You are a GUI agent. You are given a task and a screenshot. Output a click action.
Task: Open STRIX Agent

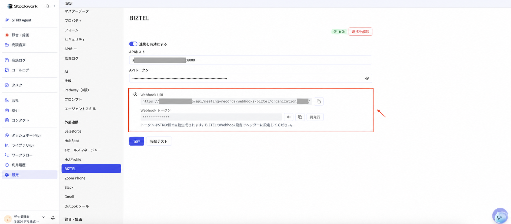coord(29,20)
